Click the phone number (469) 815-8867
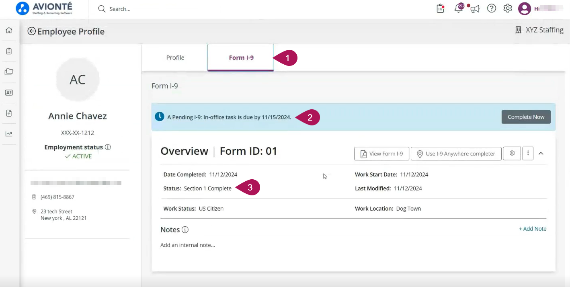This screenshot has height=287, width=570. 57,197
